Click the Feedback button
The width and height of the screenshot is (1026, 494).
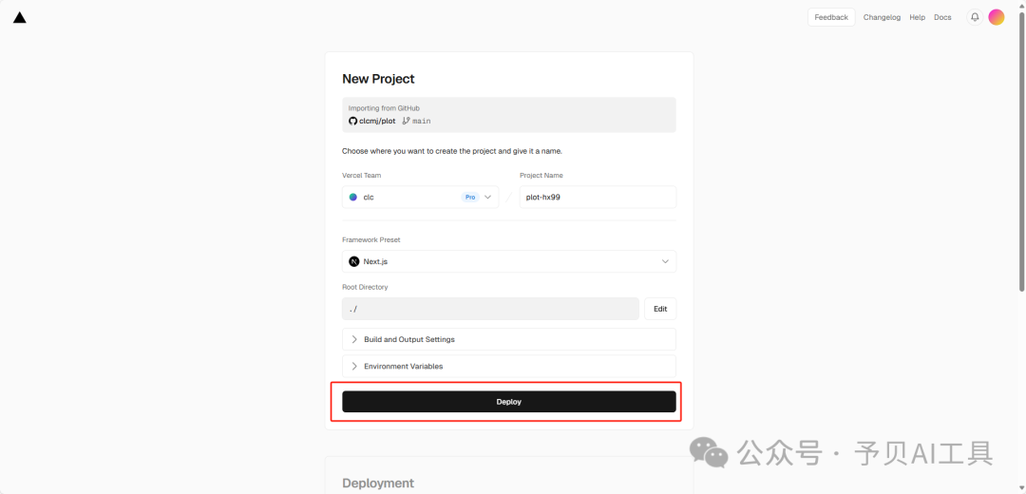point(831,17)
